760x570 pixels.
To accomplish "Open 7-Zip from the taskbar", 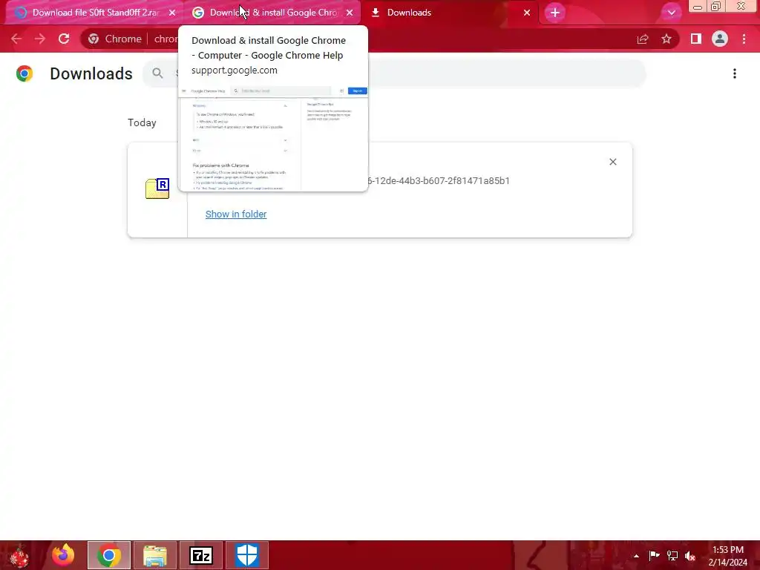I will [x=201, y=555].
